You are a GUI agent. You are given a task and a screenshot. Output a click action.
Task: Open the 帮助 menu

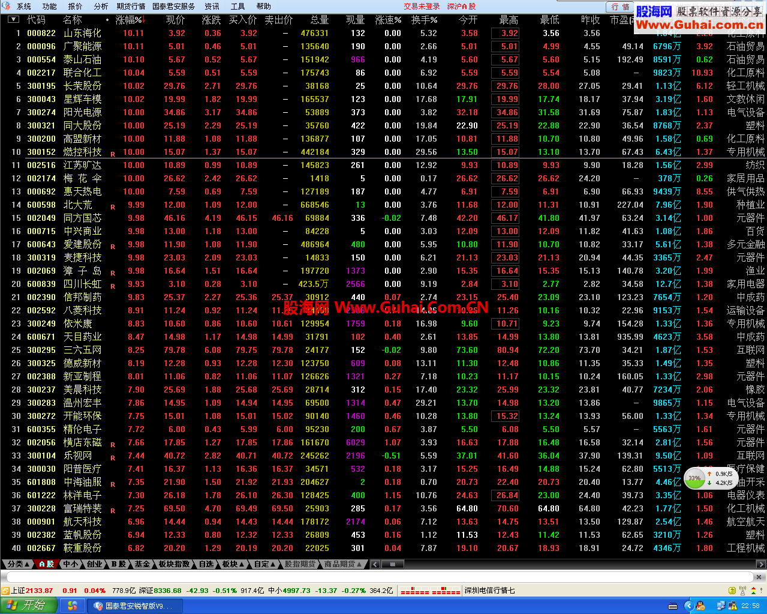tap(264, 6)
